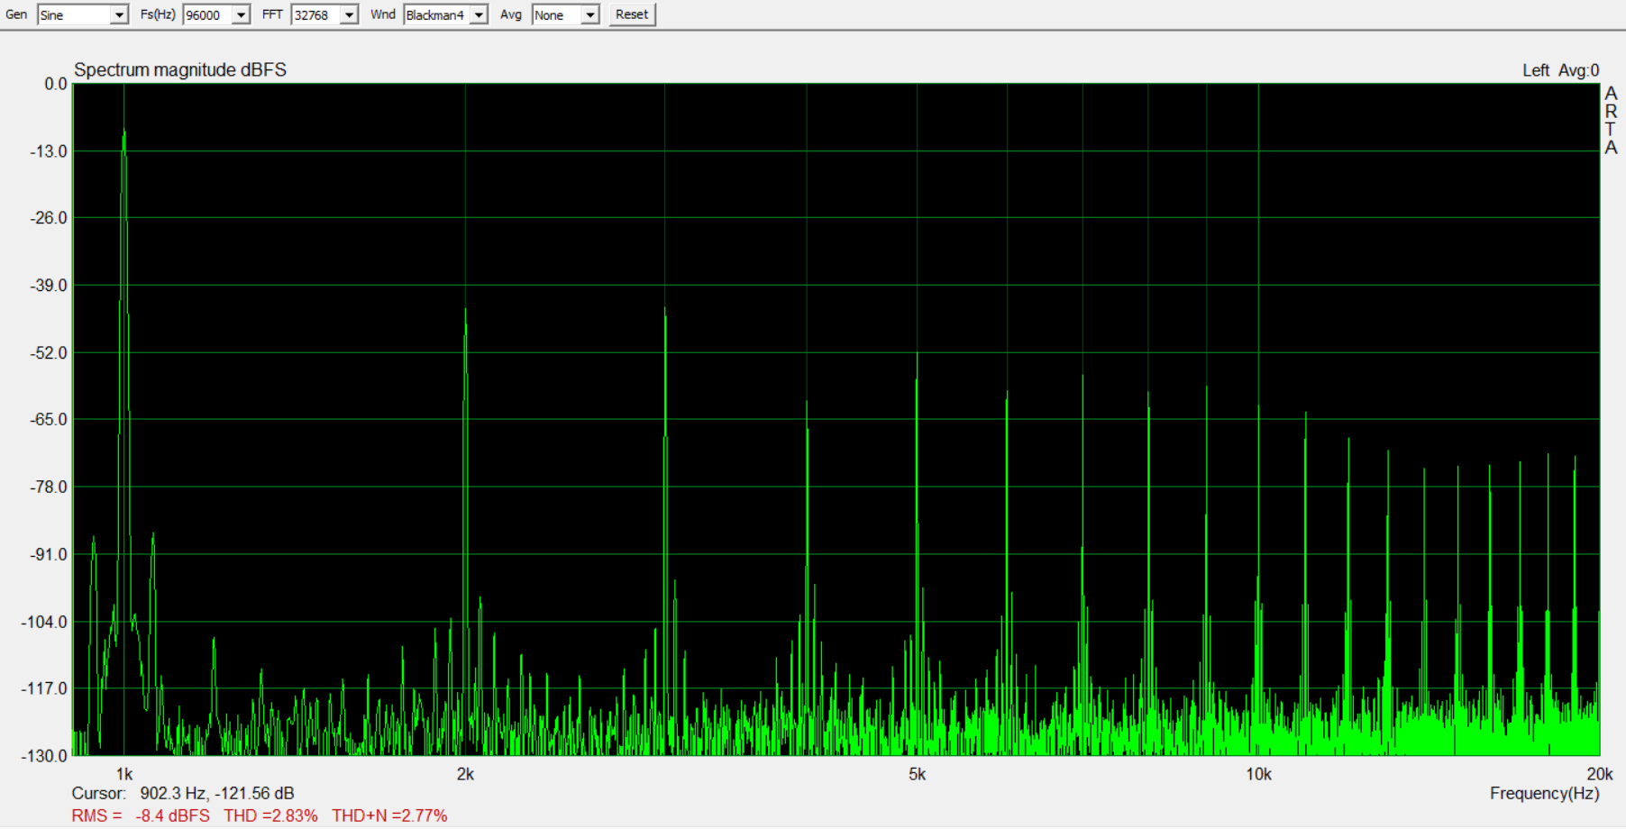Click the 2 kHz second harmonic peak

(x=465, y=311)
